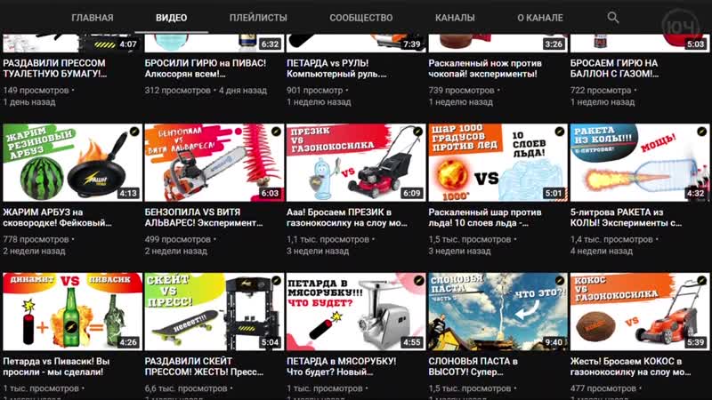Image resolution: width=712 pixels, height=400 pixels.
Task: Click the pencil badge on Шар 1000 градусов thumbnail
Action: click(x=560, y=132)
